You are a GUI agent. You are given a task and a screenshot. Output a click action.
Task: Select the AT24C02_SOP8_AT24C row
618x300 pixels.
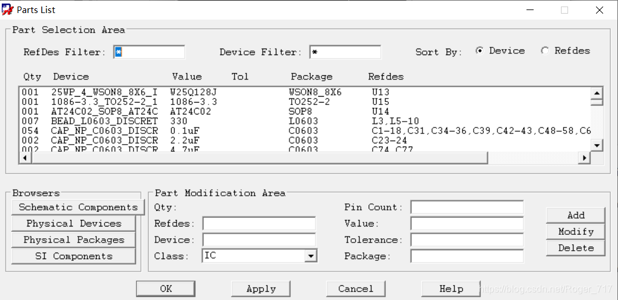[105, 111]
